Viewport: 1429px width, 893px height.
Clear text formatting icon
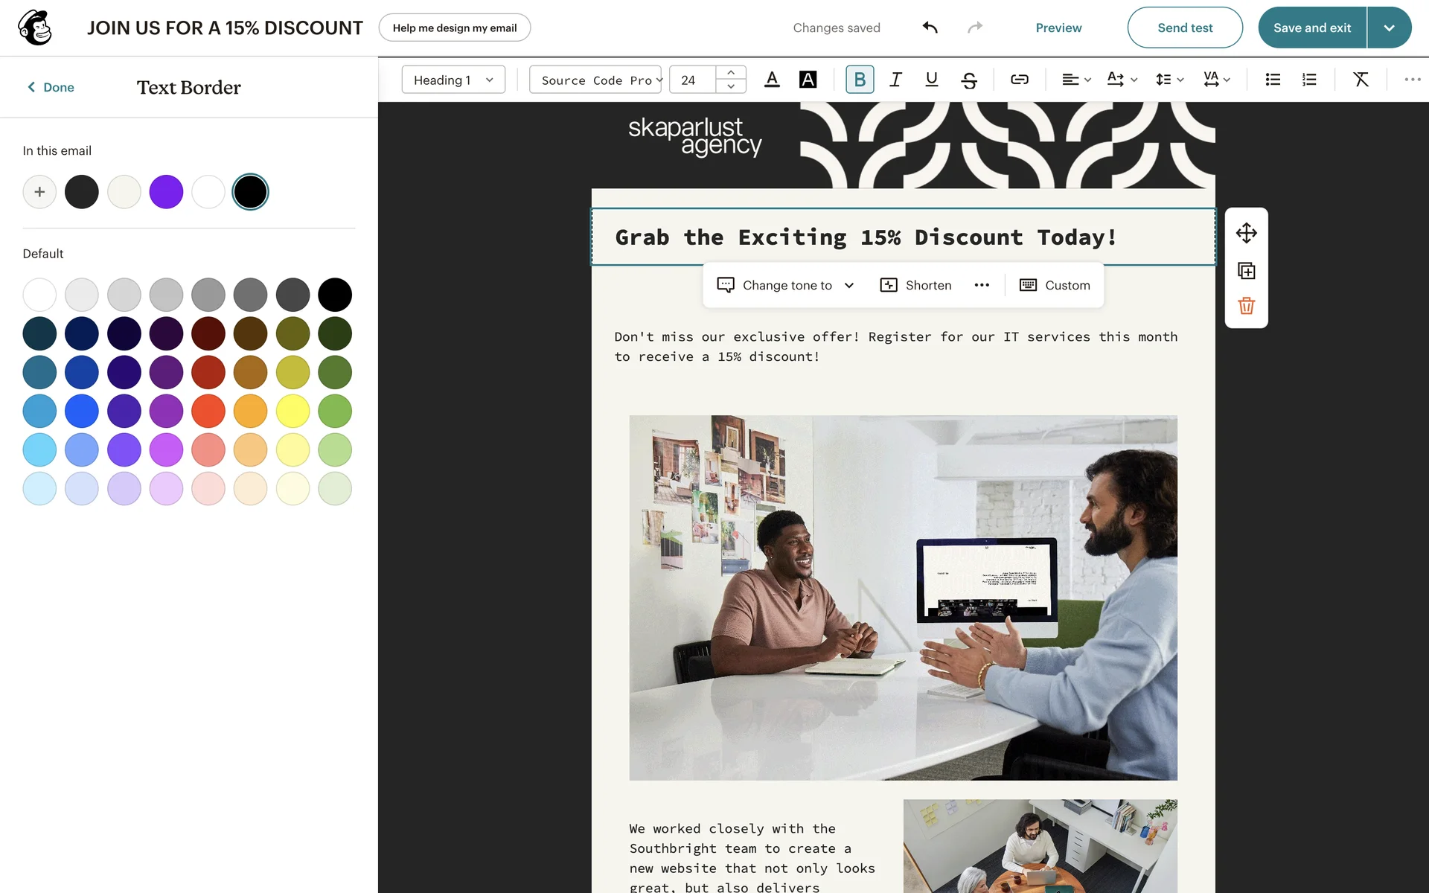click(1361, 80)
